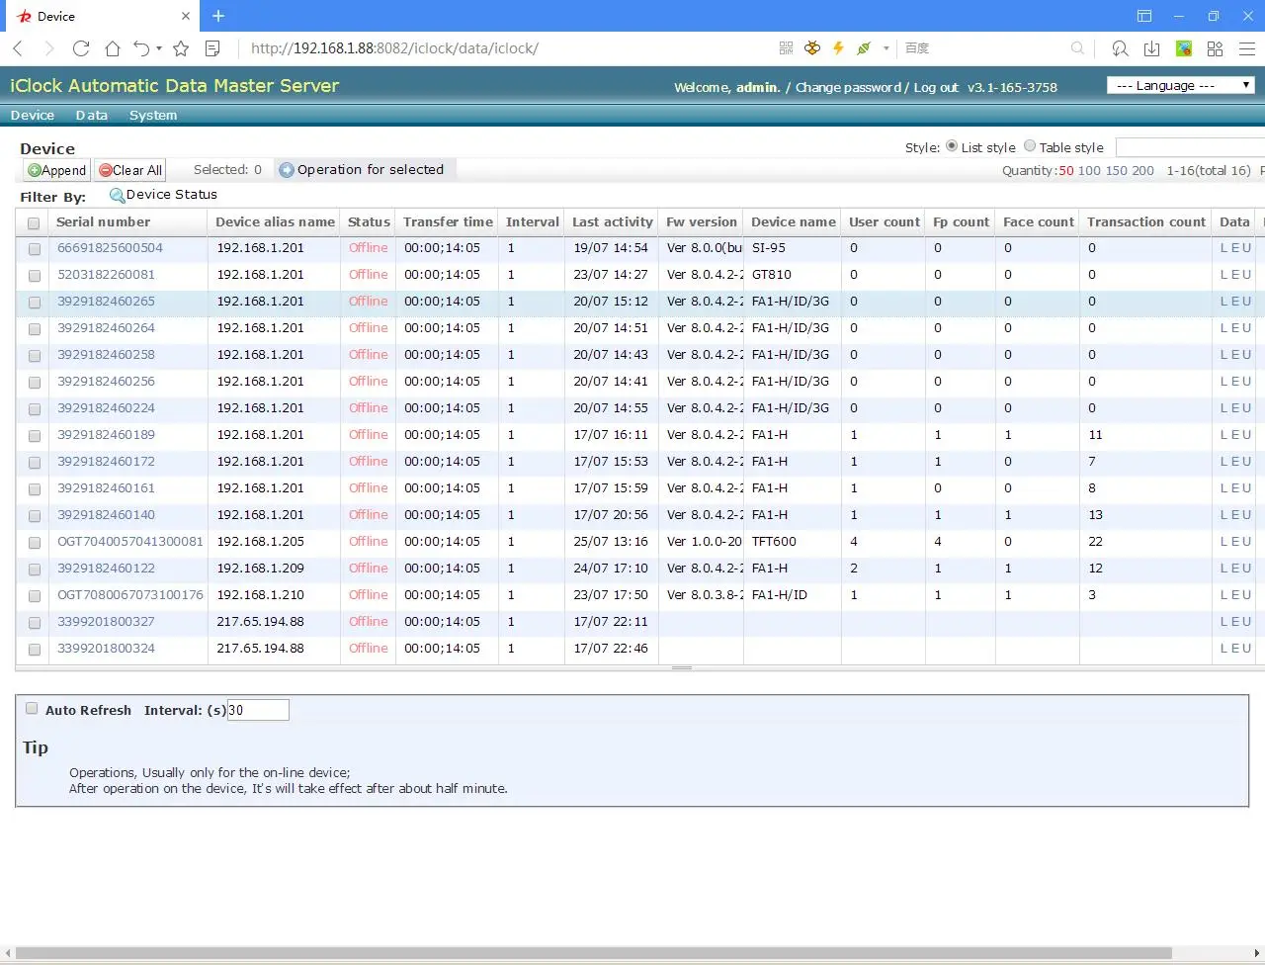This screenshot has width=1265, height=965.
Task: Click the Log out link
Action: point(936,88)
